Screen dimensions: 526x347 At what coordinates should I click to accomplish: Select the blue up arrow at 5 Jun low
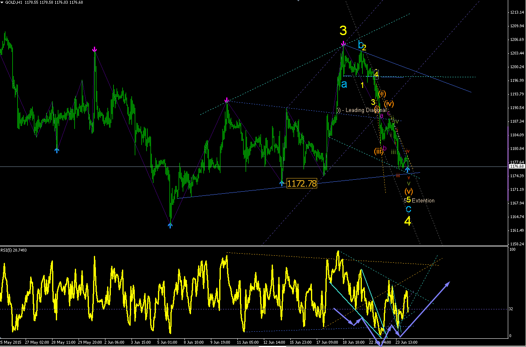click(170, 225)
